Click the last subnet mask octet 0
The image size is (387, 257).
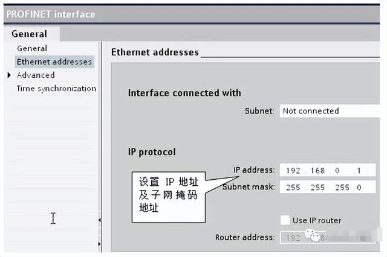359,187
